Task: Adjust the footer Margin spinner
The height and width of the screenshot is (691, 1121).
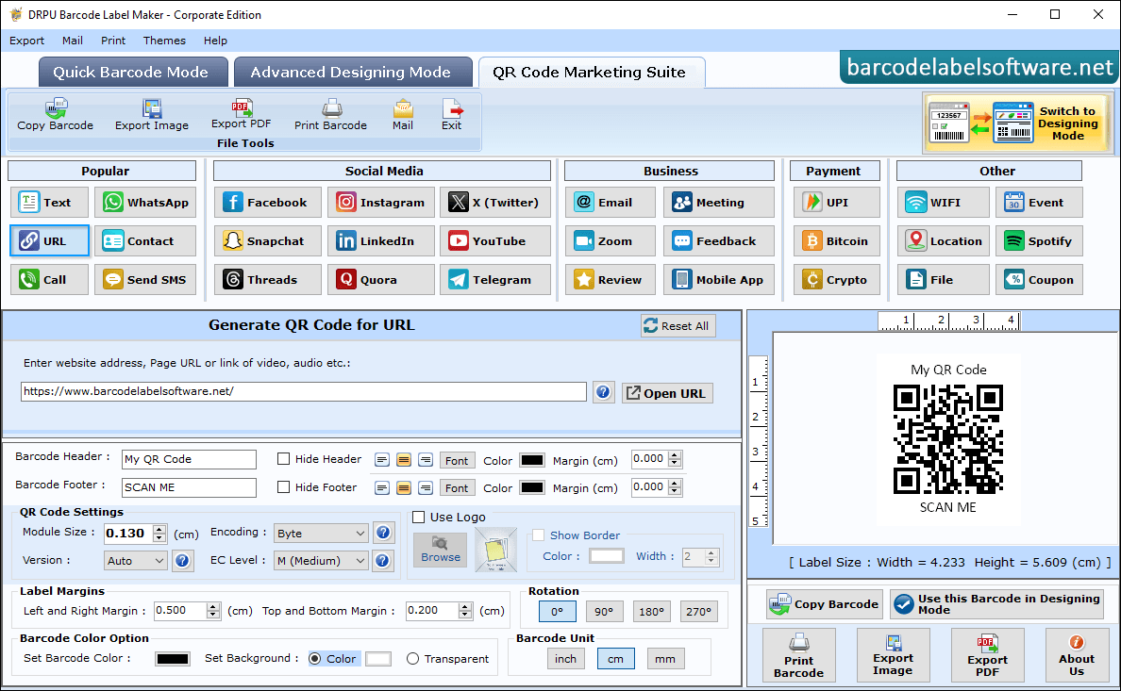Action: click(675, 487)
